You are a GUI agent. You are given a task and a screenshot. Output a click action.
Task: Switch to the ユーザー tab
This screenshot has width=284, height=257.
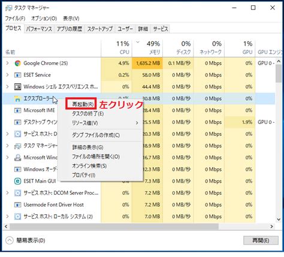tap(125, 29)
